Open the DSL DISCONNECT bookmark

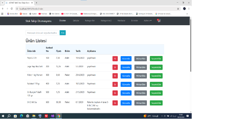coord(107,14)
